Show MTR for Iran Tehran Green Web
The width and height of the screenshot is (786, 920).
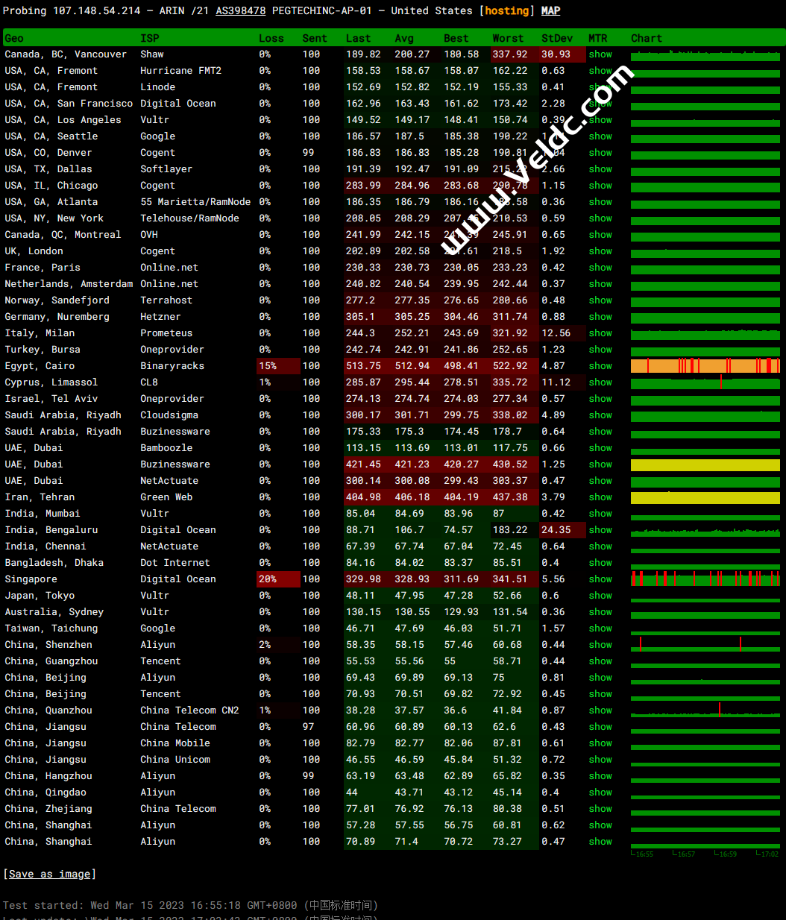600,497
